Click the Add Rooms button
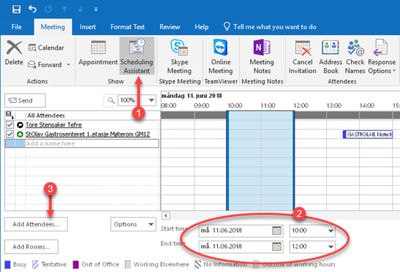Image resolution: width=400 pixels, height=272 pixels. 31,247
